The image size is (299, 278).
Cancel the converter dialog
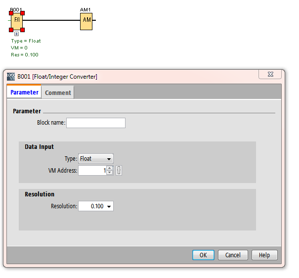[233, 255]
